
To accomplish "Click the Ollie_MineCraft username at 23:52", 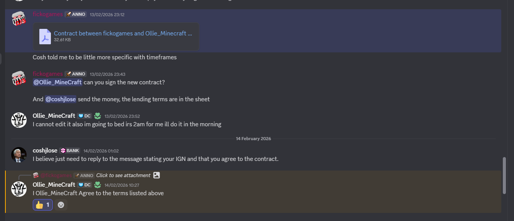I will pos(54,116).
